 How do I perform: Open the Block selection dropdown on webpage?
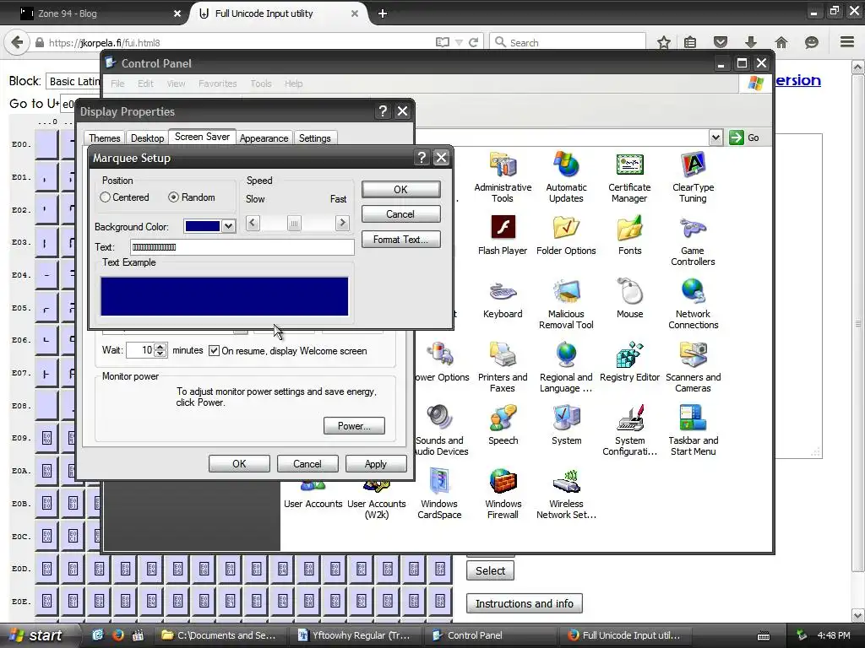pyautogui.click(x=73, y=82)
